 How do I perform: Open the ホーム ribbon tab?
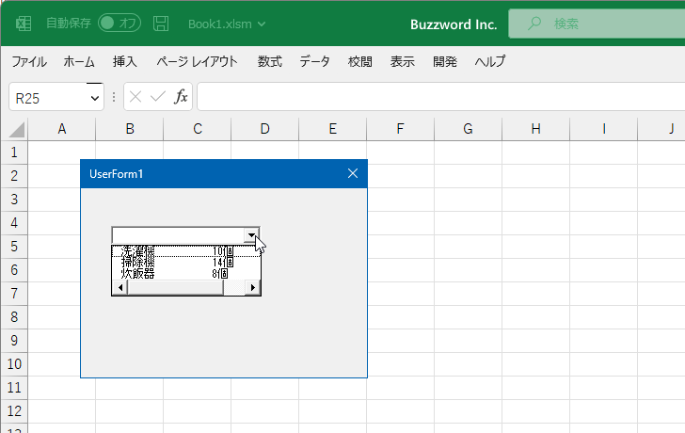coord(79,61)
